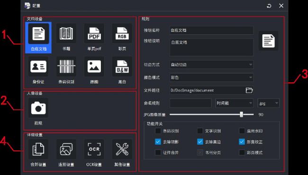Select the 身份证 ID card icon

pos(38,67)
